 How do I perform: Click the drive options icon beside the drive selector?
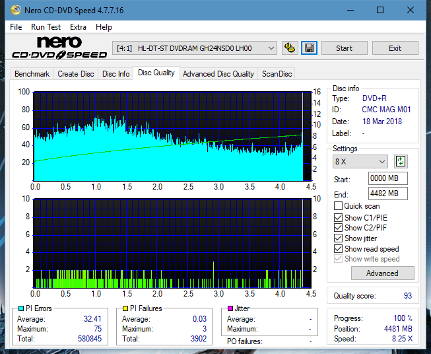(290, 48)
